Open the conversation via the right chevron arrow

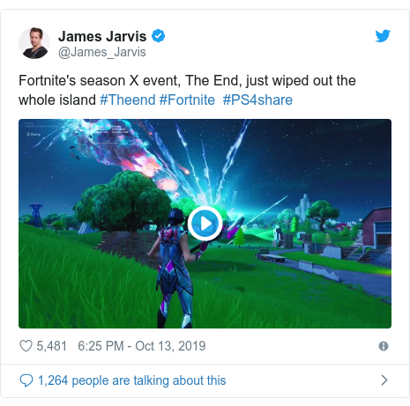click(384, 380)
